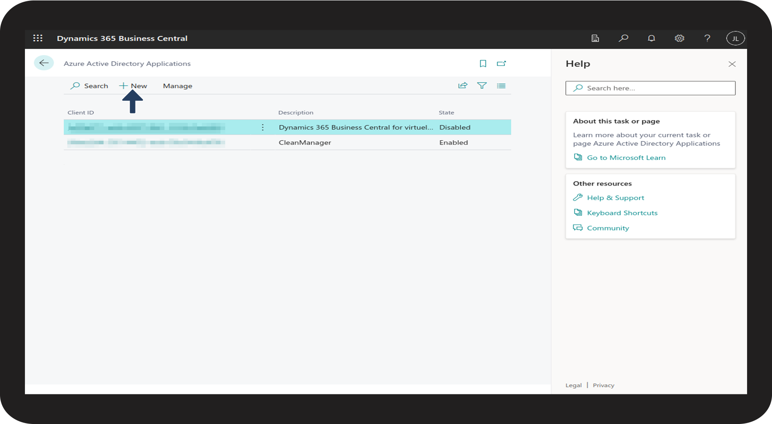Open the settings gear menu
This screenshot has width=772, height=424.
pos(679,38)
